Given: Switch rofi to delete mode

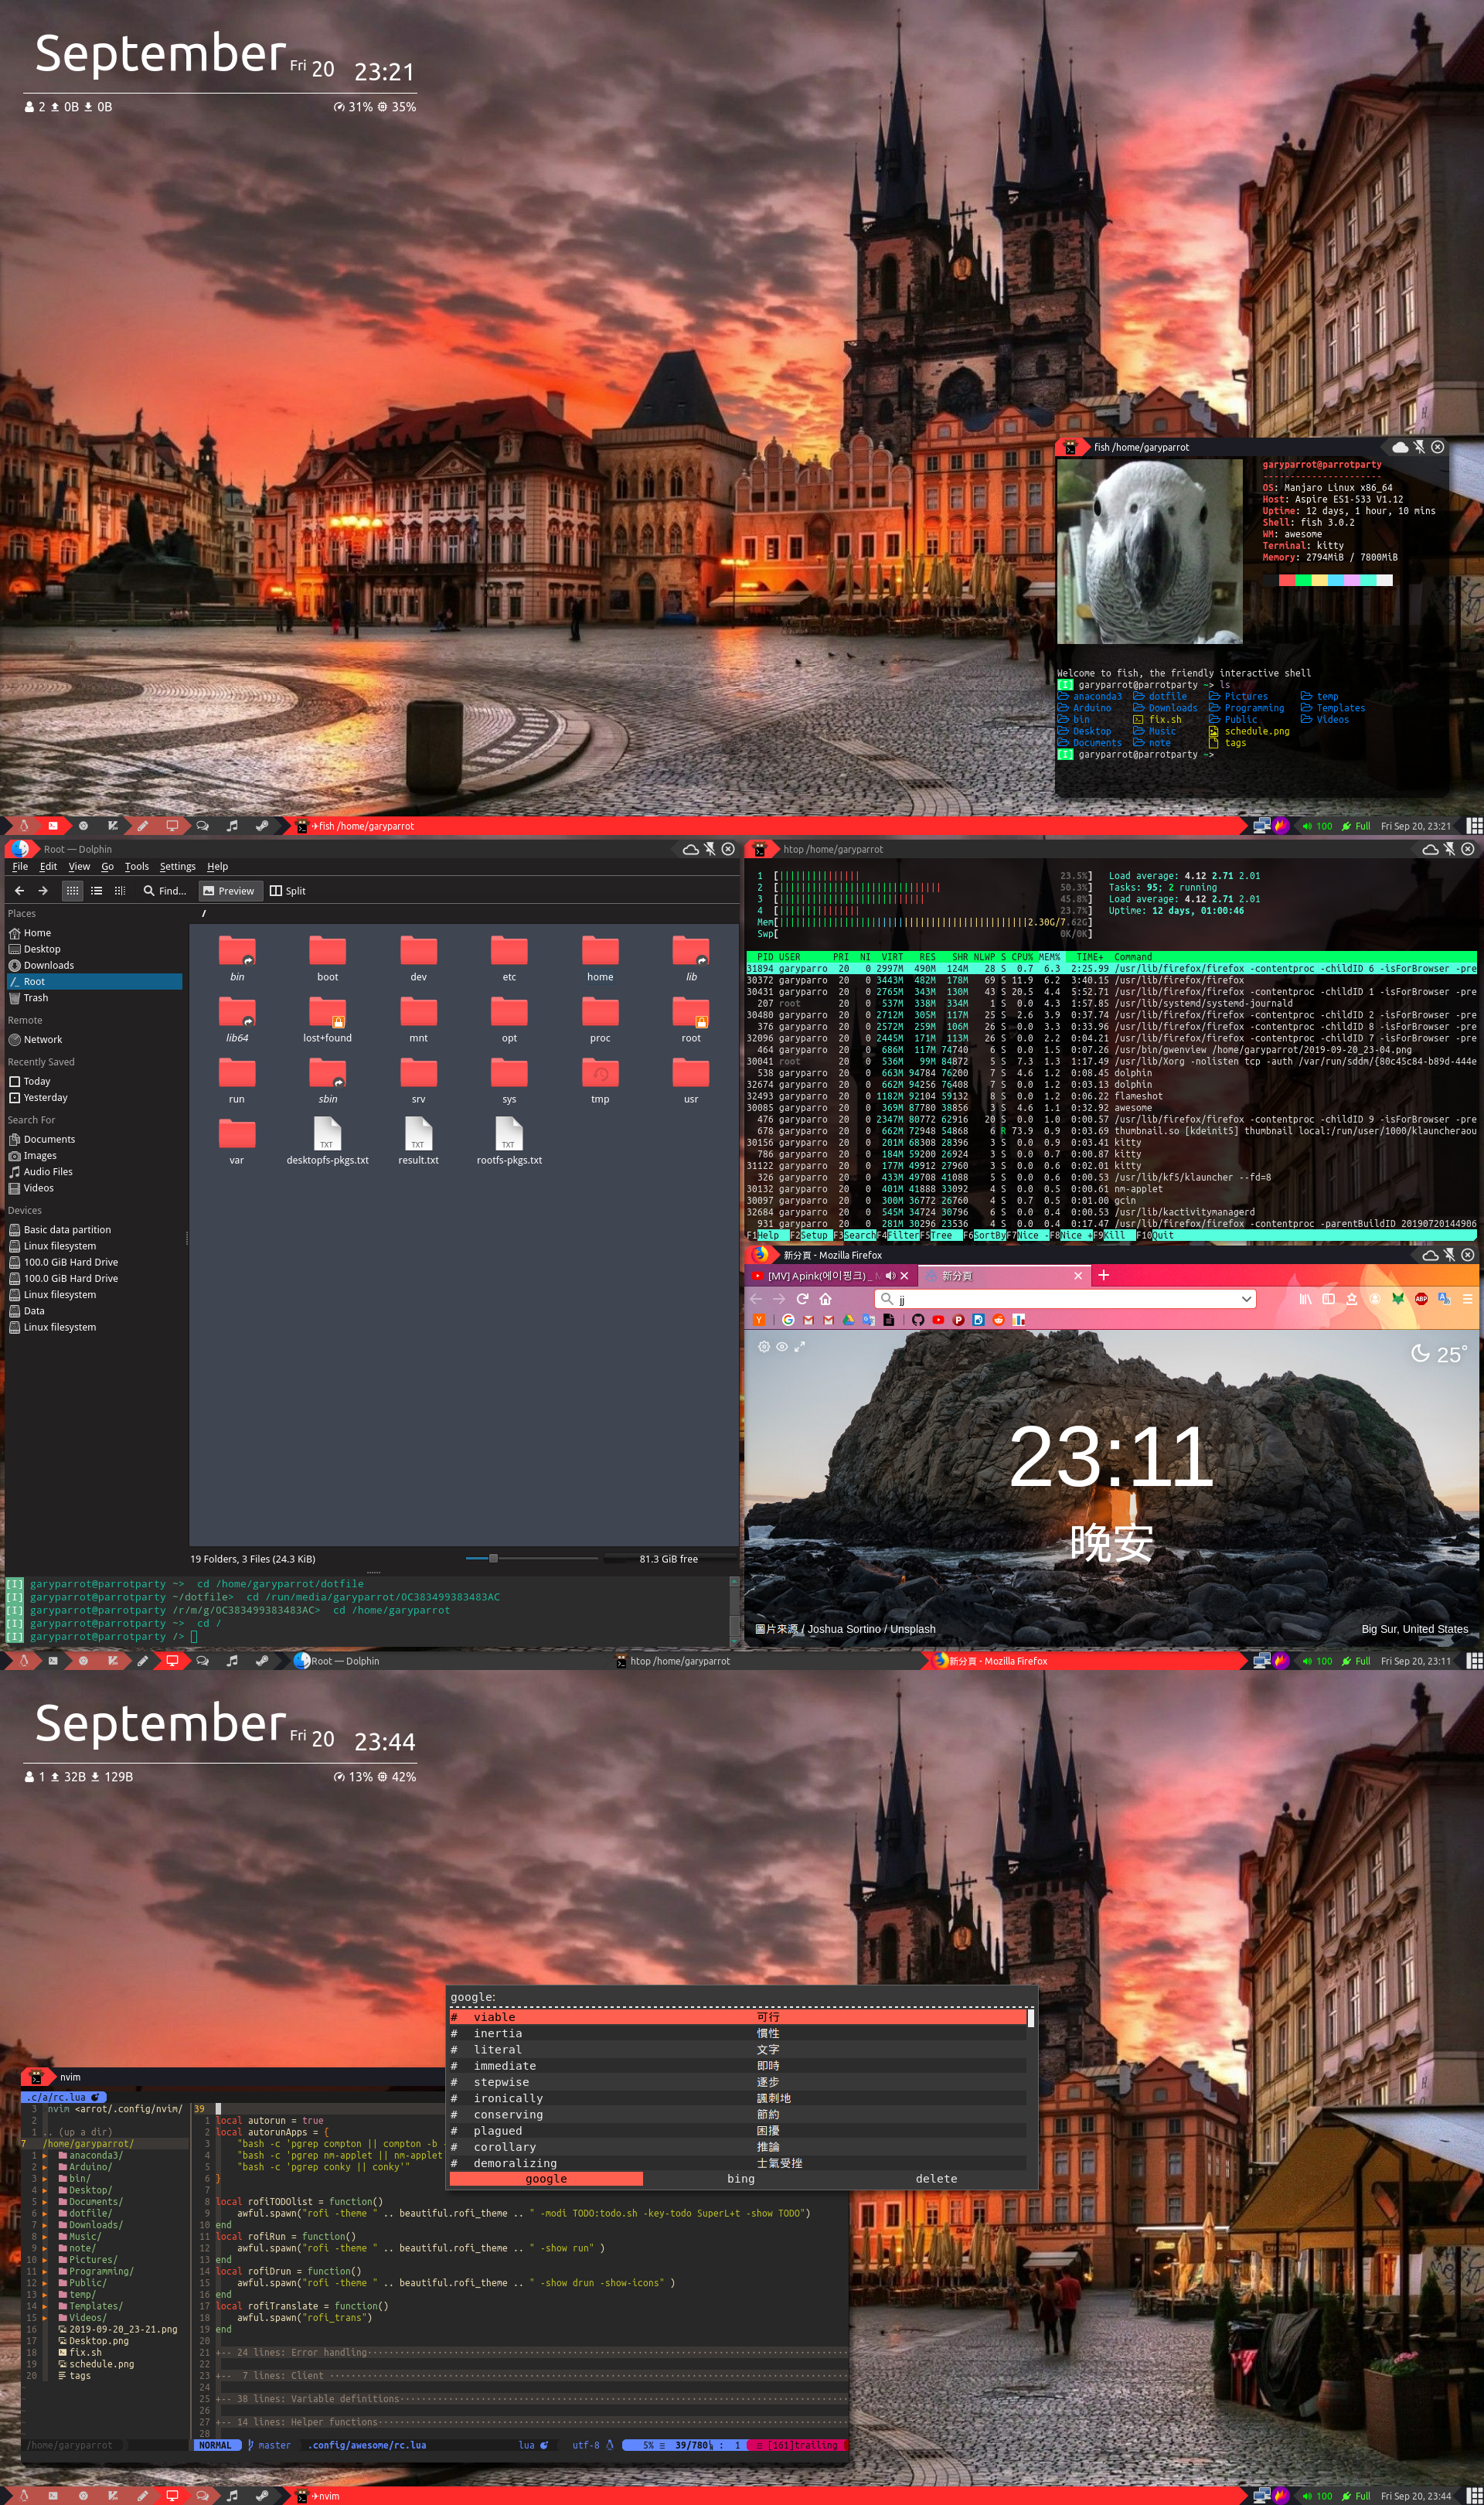Looking at the screenshot, I should coord(936,2178).
